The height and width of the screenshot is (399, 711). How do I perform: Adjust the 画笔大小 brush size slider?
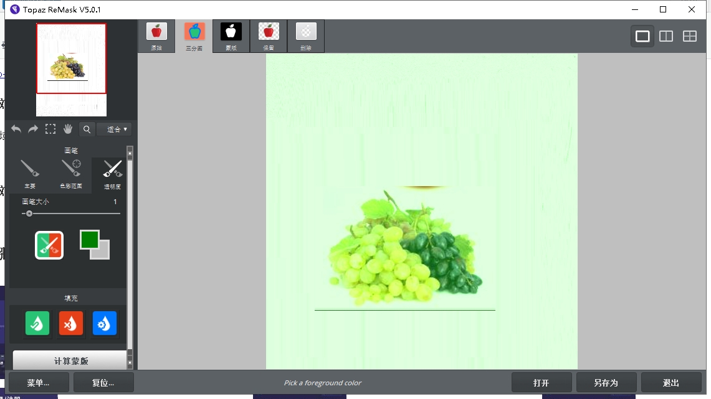pos(71,214)
